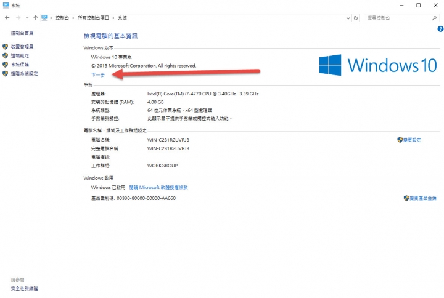444x298 pixels.
Task: Select 系統 breadcrumb segment in address bar
Action: click(122, 18)
